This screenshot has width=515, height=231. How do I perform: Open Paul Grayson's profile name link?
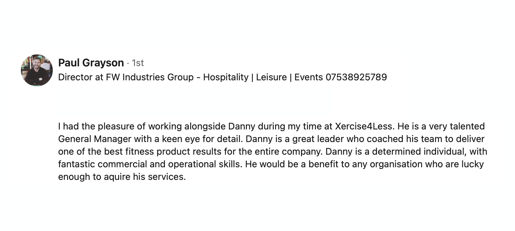click(x=91, y=63)
